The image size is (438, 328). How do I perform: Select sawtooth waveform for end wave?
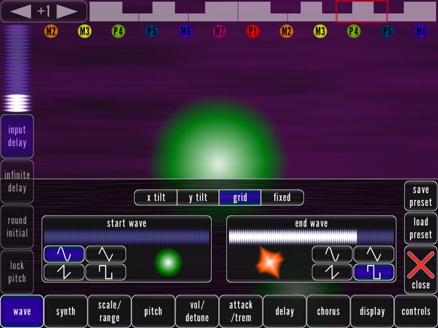coord(332,272)
